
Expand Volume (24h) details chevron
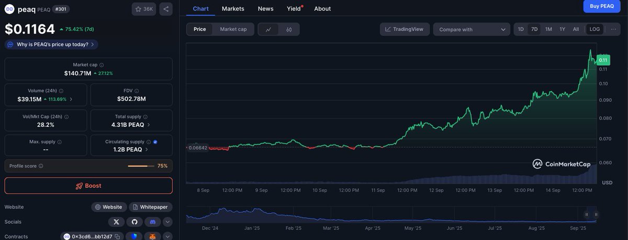click(71, 99)
